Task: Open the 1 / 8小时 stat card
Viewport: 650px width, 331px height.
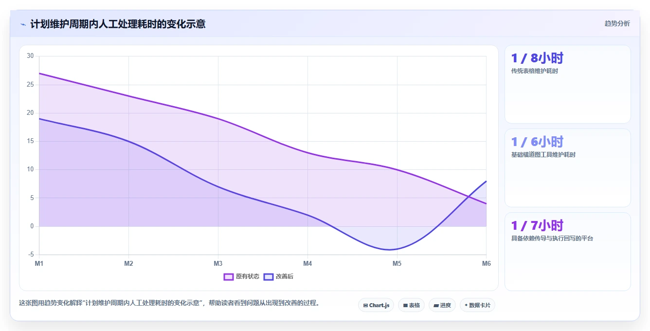Action: 568,84
